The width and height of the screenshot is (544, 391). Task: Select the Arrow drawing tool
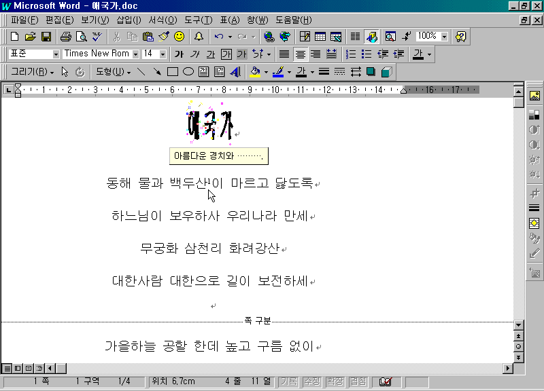click(157, 72)
